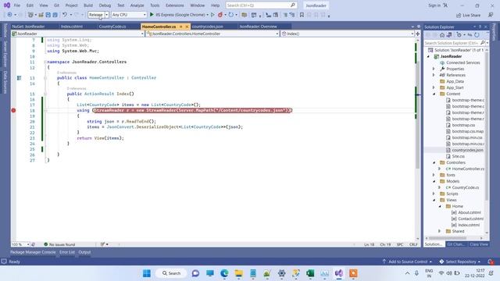Image resolution: width=500 pixels, height=281 pixels.
Task: Switch to the Index.cshtml tab
Action: point(72,27)
